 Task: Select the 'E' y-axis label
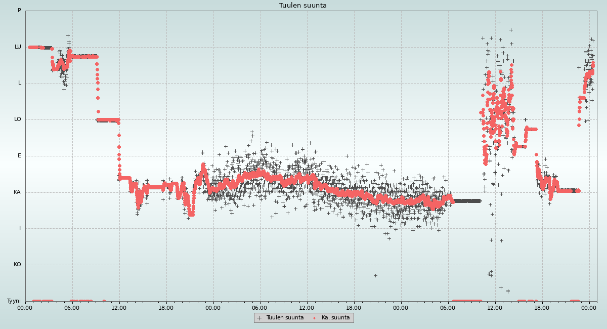pos(19,155)
